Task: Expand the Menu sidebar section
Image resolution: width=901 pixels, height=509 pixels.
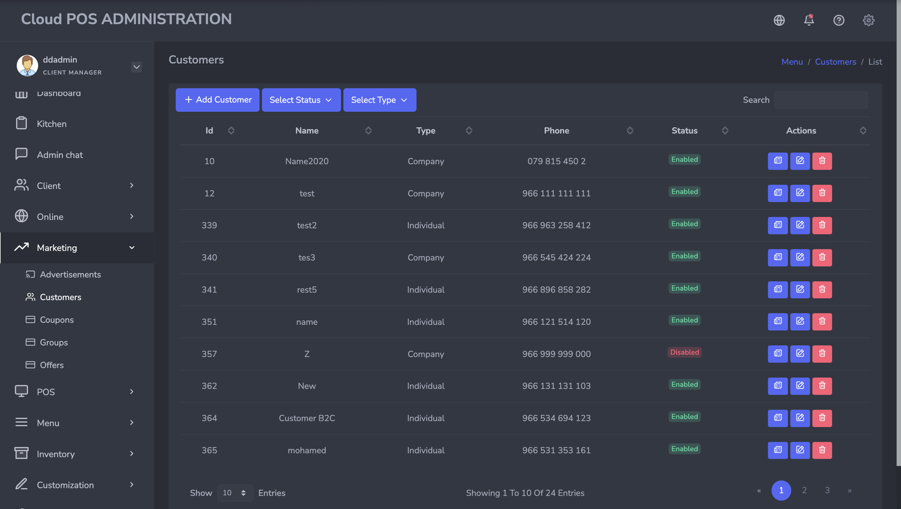Action: coord(77,423)
